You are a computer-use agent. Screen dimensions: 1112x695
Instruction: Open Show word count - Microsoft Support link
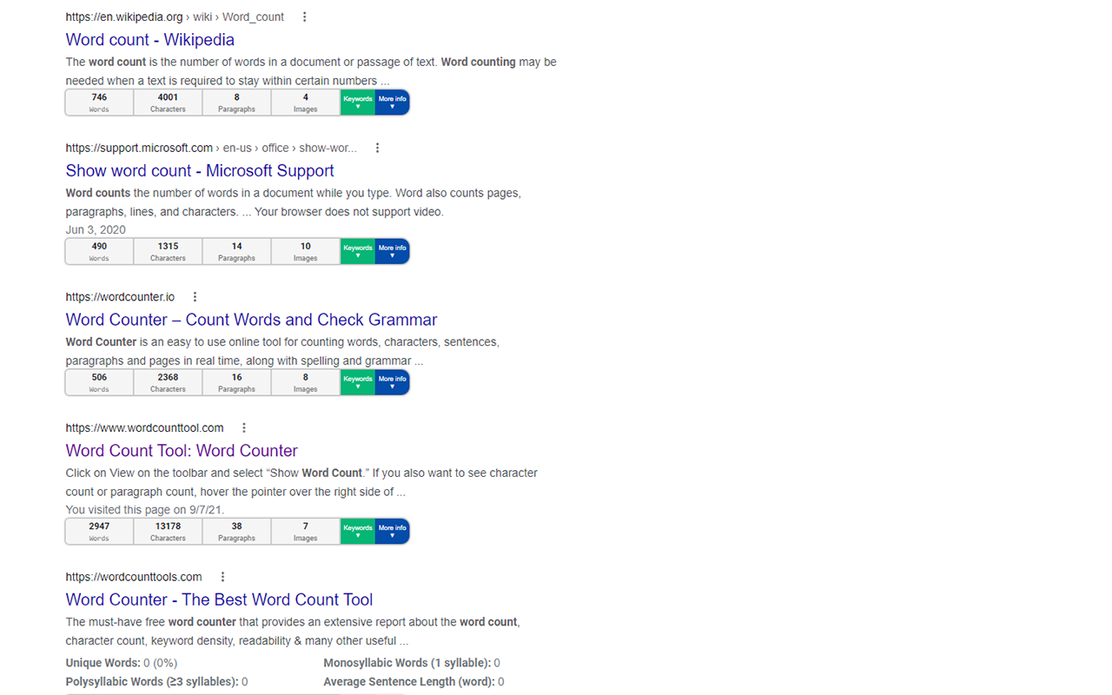200,171
